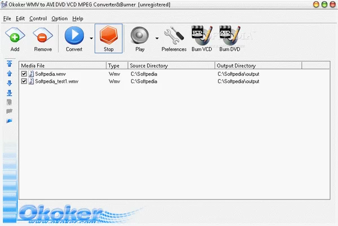Click the Add file toolbar icon
338x226 pixels.
pos(15,35)
